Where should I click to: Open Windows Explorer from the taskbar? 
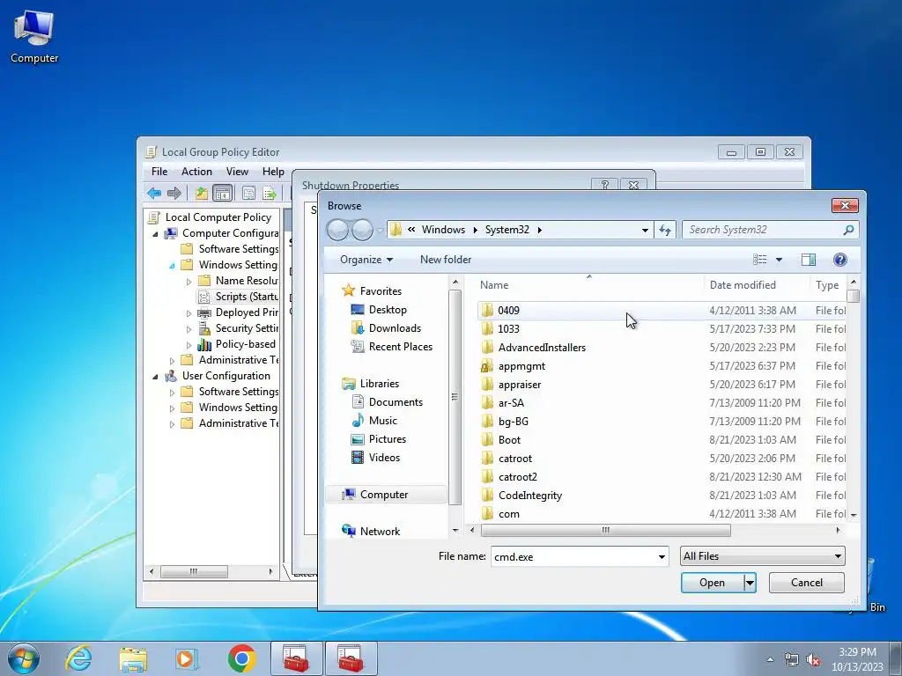click(x=133, y=658)
